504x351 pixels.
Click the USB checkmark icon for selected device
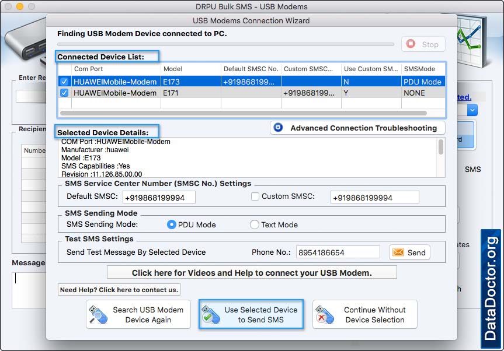click(x=211, y=315)
